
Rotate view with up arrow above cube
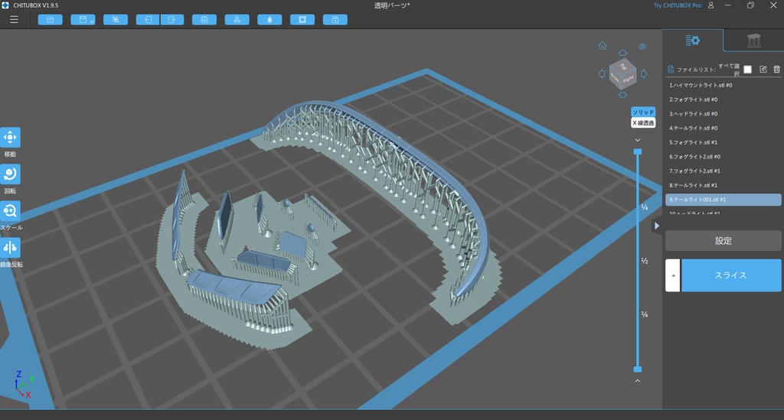622,53
